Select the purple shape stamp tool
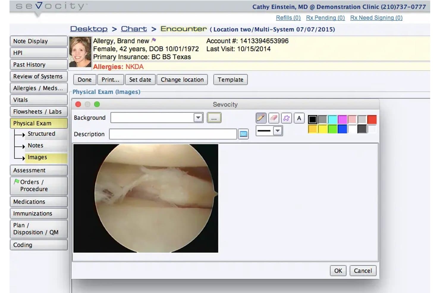This screenshot has height=293, width=440. tap(286, 118)
